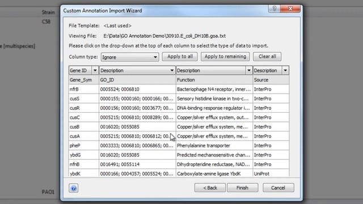Click the nfnB gene cell
This screenshot has width=363, height=204.
tap(83, 164)
